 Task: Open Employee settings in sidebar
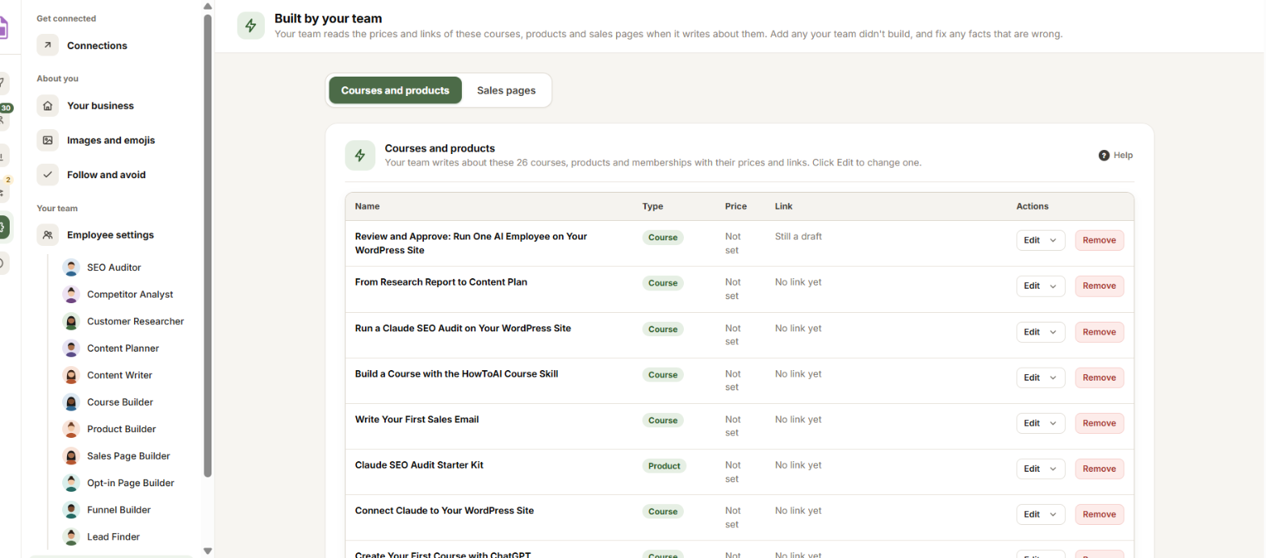(111, 235)
